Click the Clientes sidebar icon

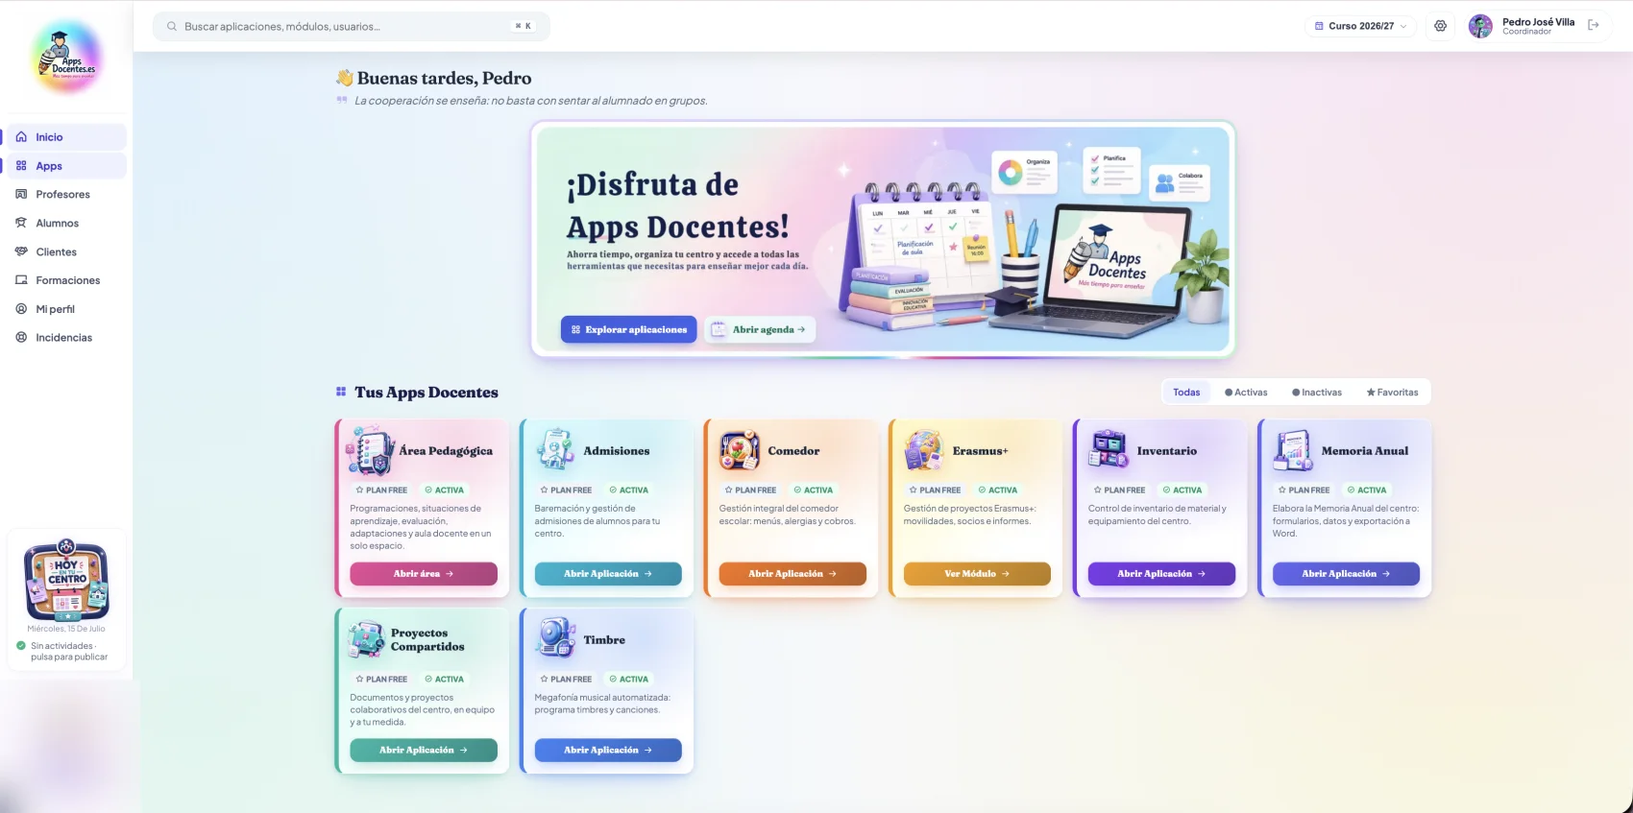point(21,251)
